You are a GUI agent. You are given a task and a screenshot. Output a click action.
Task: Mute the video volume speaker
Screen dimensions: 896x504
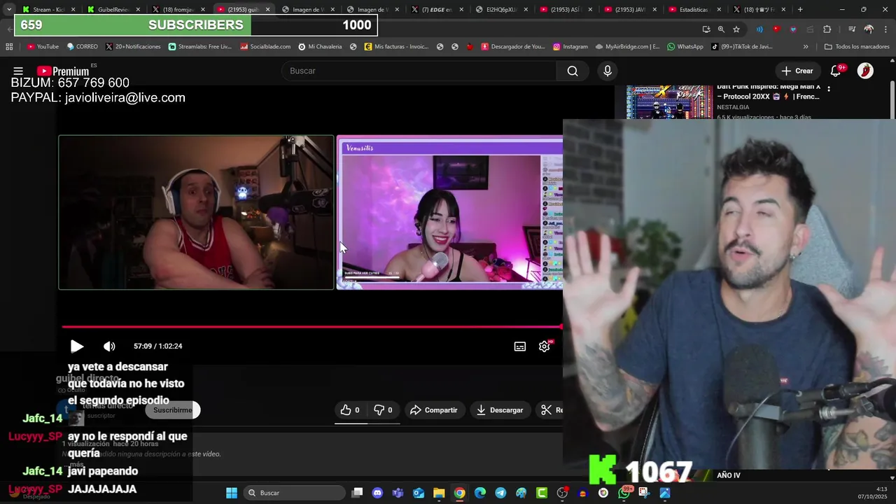click(109, 346)
